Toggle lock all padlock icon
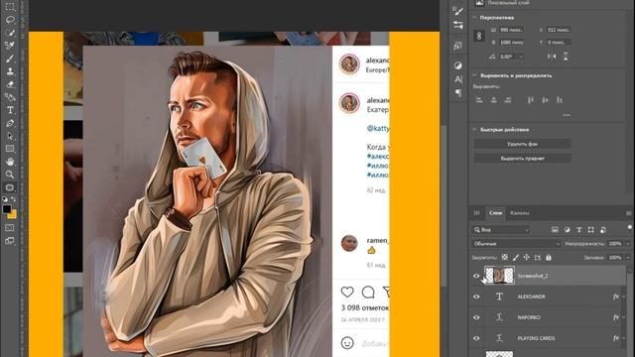The image size is (635, 357). [x=549, y=257]
